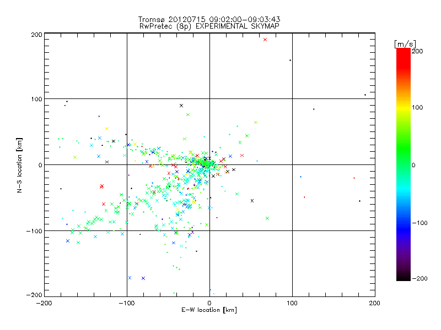This screenshot has width=441, height=330.
Task: Click the black bottom of the colorbar
Action: [404, 277]
